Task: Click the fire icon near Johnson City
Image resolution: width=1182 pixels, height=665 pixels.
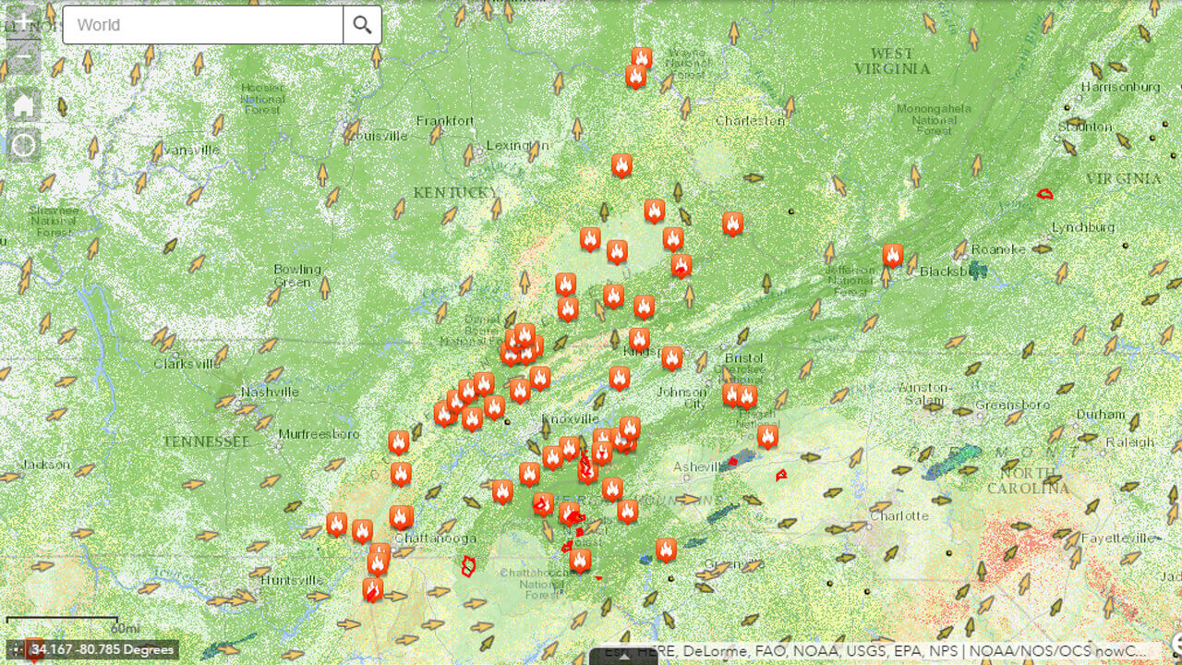Action: pyautogui.click(x=671, y=357)
